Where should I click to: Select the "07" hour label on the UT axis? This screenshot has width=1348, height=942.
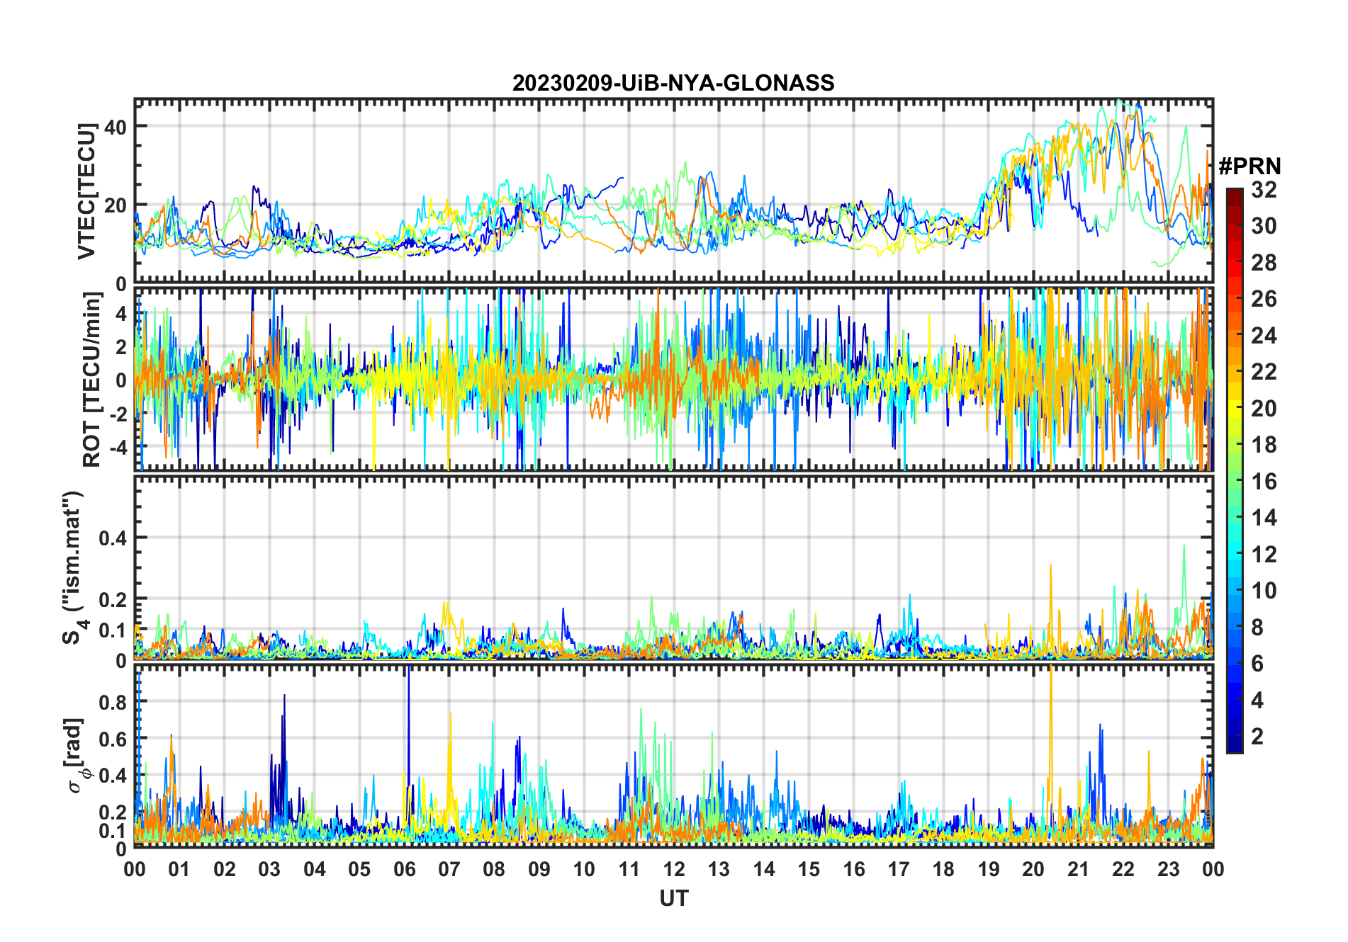[x=449, y=869]
